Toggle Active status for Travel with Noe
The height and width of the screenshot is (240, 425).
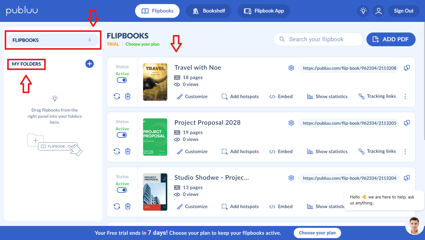(122, 80)
